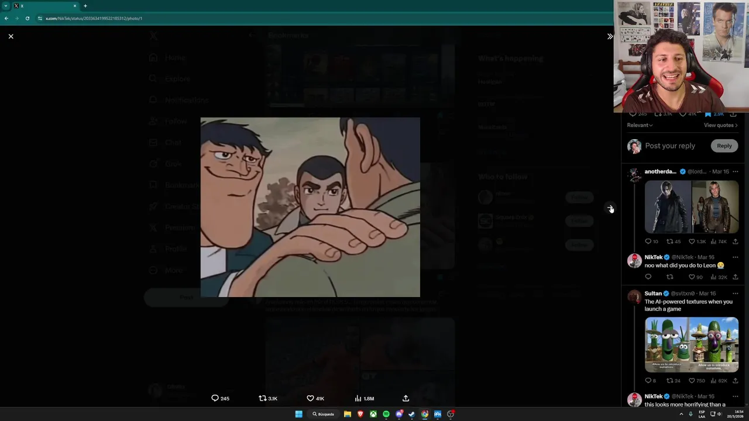This screenshot has height=421, width=749.
Task: Open the Xbox app from taskbar
Action: coord(373,414)
